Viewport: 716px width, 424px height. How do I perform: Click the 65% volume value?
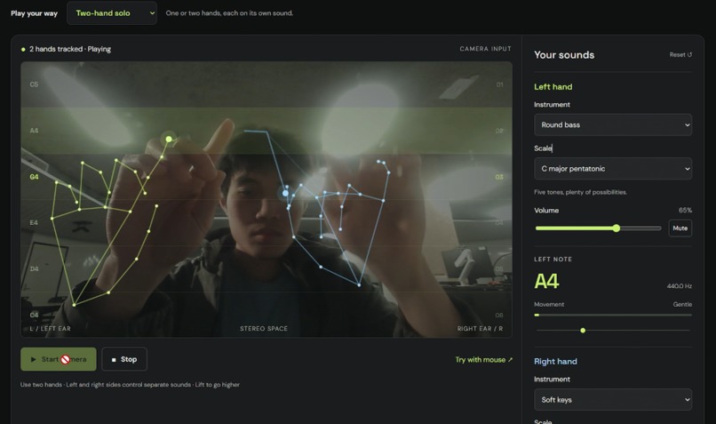[685, 210]
